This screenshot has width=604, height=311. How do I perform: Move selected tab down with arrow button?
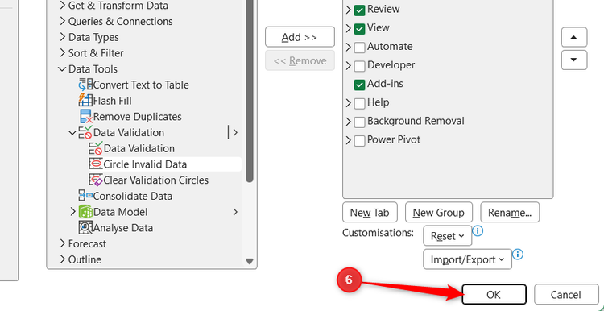click(x=574, y=60)
